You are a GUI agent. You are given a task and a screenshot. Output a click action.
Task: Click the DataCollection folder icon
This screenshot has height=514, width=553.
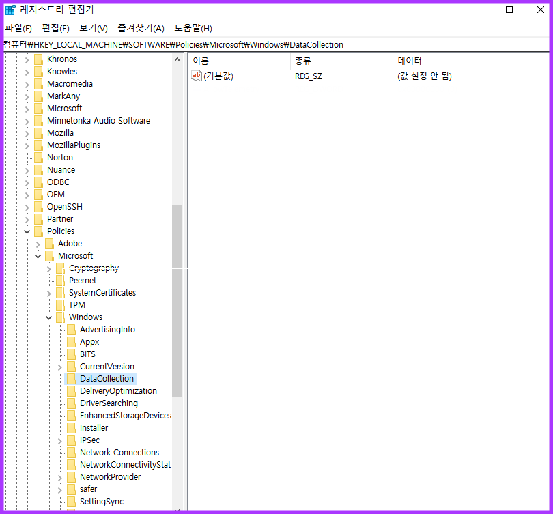click(71, 379)
